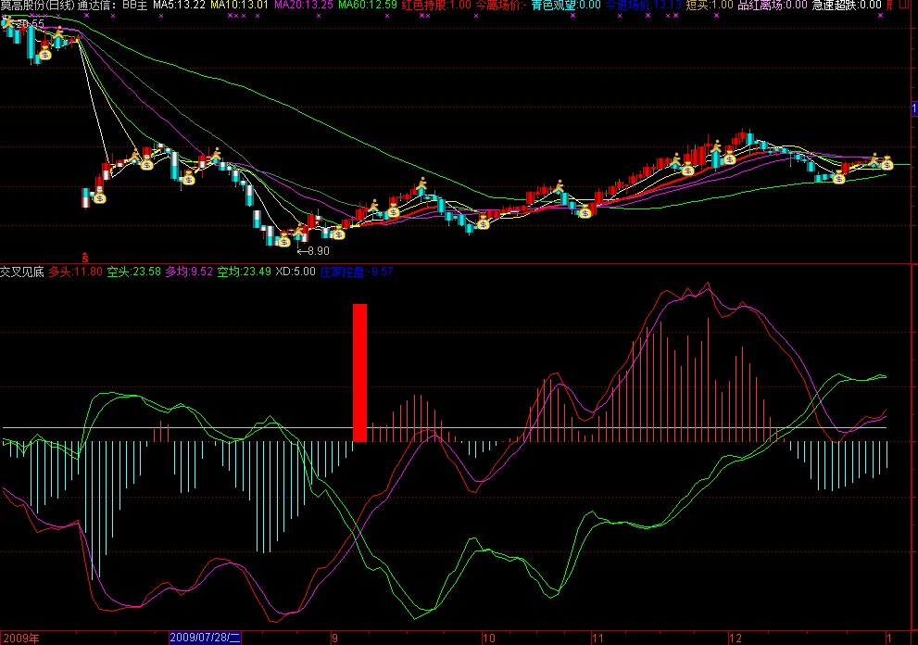Viewport: 918px width, 645px height.
Task: Select the blue 庄家控盘 value
Action: (x=357, y=272)
